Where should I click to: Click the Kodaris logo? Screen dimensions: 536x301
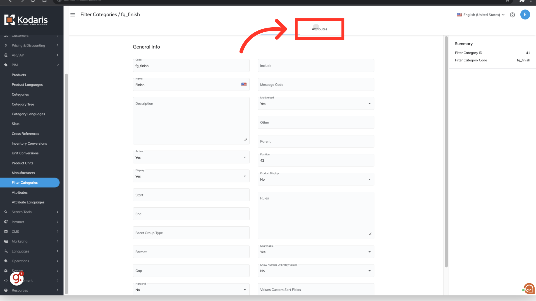pos(26,20)
